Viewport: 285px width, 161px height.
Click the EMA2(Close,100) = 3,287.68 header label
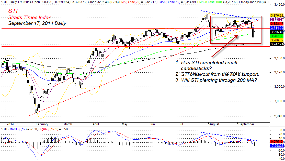217,2
